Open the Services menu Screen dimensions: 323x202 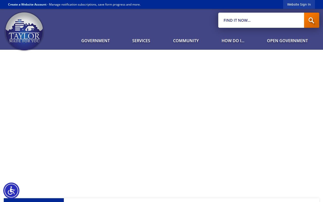pyautogui.click(x=141, y=41)
